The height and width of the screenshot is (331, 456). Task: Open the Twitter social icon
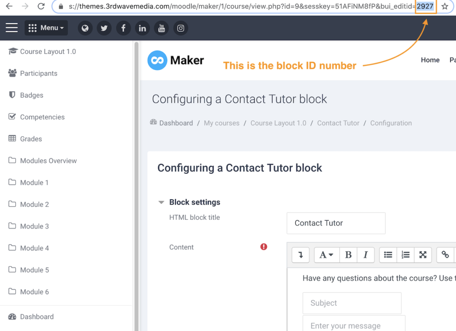point(104,28)
